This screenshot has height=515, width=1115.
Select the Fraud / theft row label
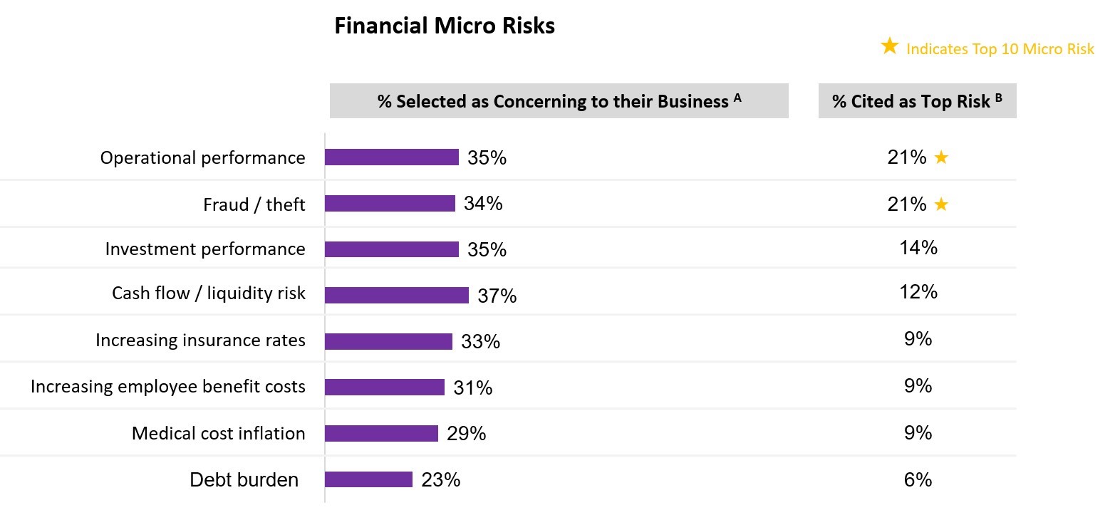click(254, 205)
